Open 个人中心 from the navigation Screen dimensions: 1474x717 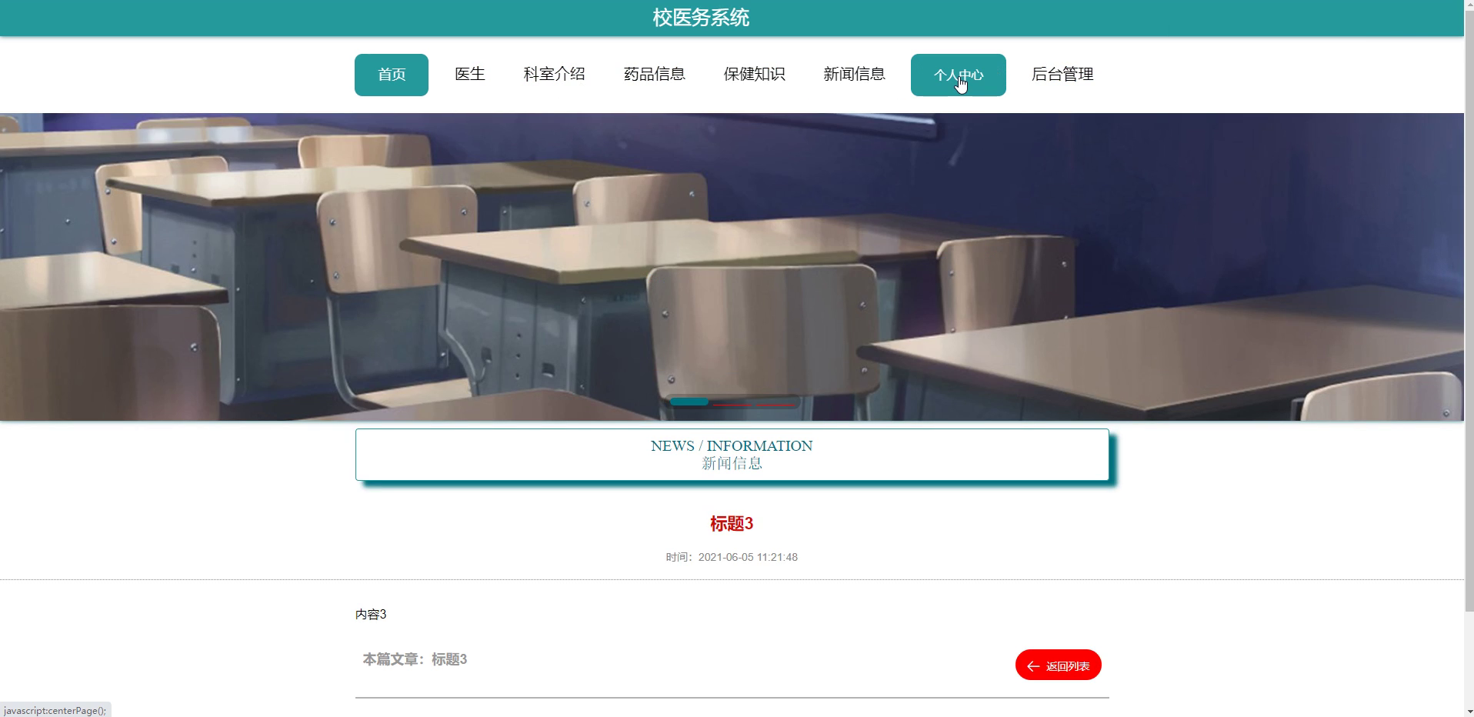(959, 75)
